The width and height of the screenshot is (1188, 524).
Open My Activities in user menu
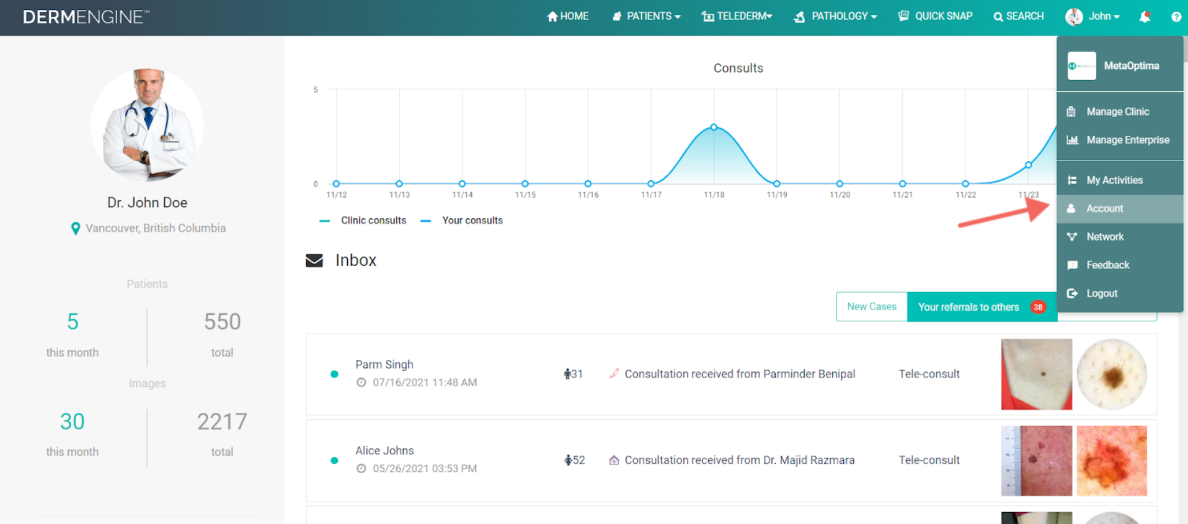[1120, 180]
